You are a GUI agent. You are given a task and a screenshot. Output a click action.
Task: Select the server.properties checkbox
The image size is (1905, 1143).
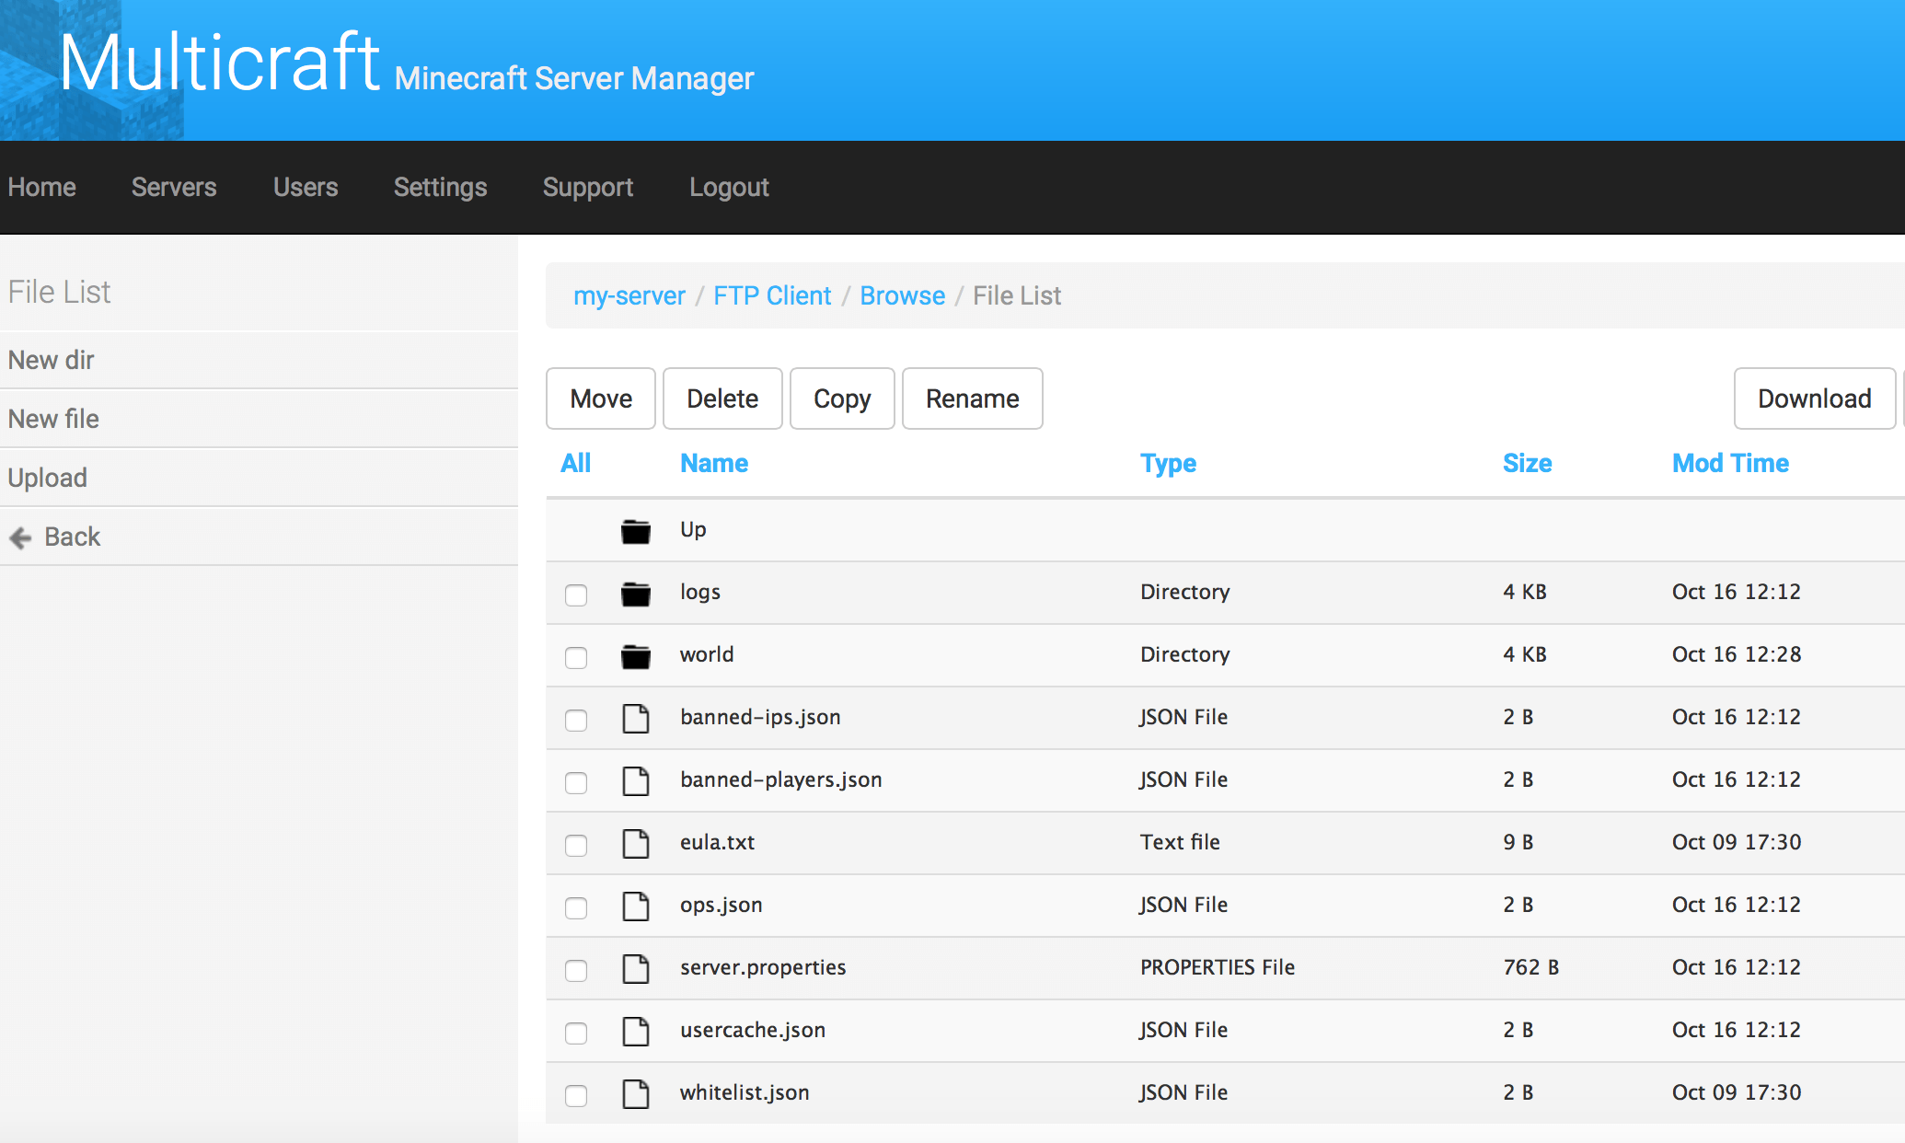576,970
